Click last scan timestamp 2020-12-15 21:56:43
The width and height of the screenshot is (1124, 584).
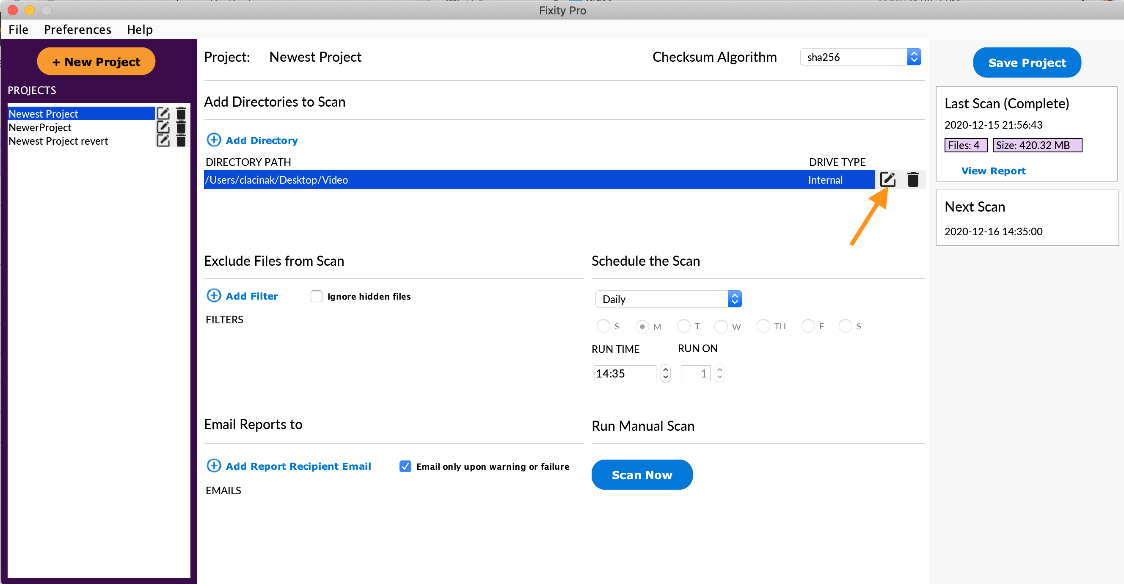click(993, 124)
